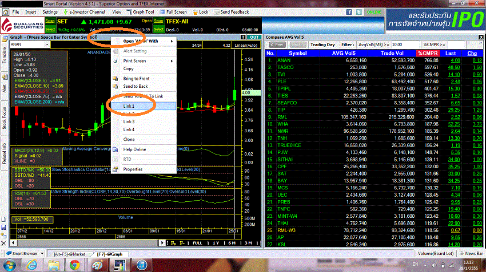
Task: Choose Clone from the context menu
Action: (x=129, y=139)
